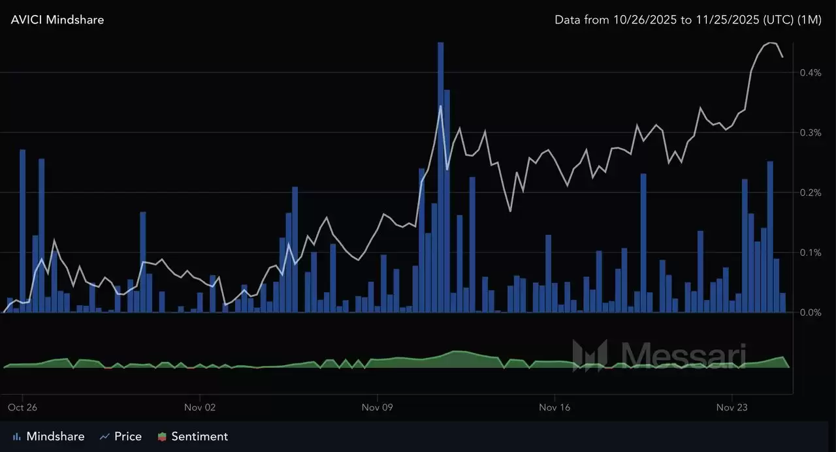Image resolution: width=836 pixels, height=452 pixels.
Task: Select the Nov 09 x-axis label
Action: (x=377, y=408)
